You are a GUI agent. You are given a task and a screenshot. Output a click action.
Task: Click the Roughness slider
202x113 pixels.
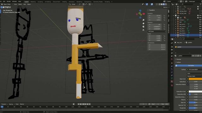click(195, 108)
